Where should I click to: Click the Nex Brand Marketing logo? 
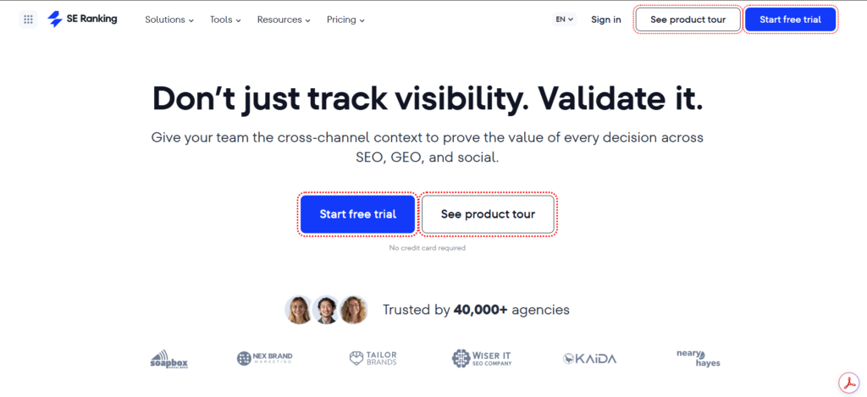coord(265,358)
